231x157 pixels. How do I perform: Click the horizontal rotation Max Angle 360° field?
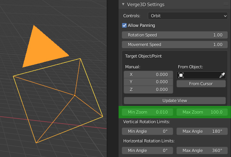pyautogui.click(x=202, y=150)
